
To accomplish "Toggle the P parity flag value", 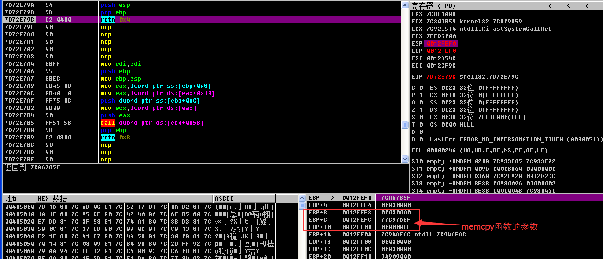I will 420,95.
